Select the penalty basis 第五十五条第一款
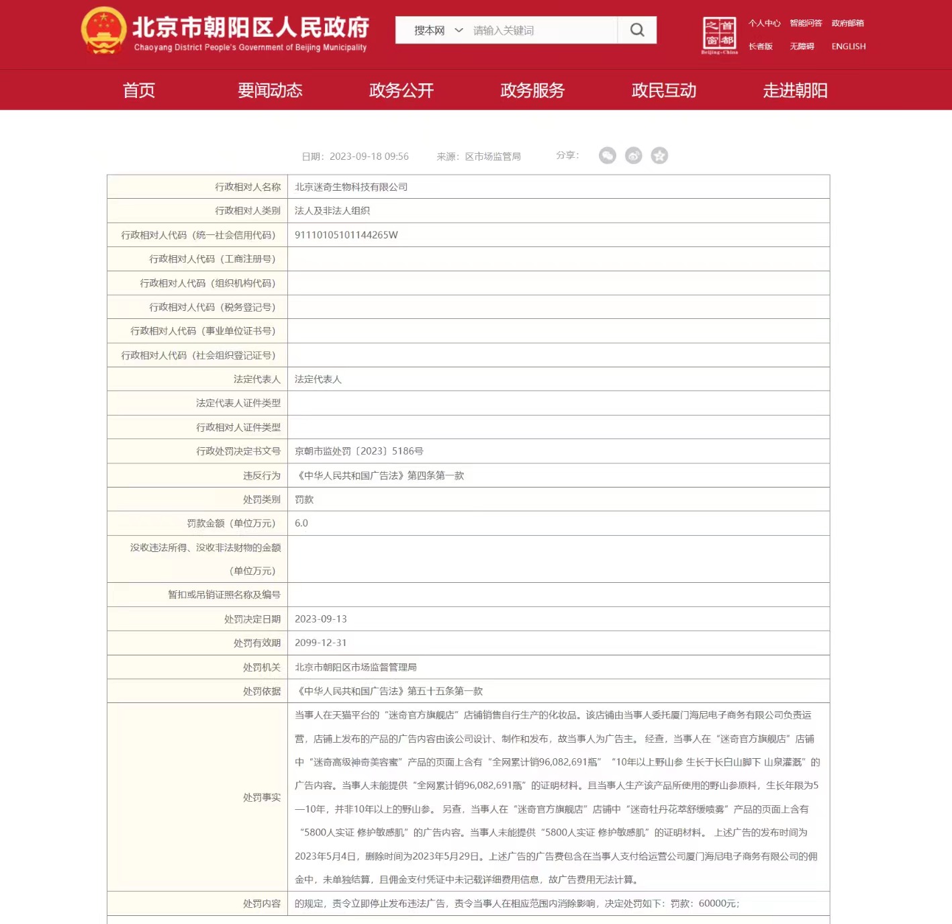 point(445,691)
